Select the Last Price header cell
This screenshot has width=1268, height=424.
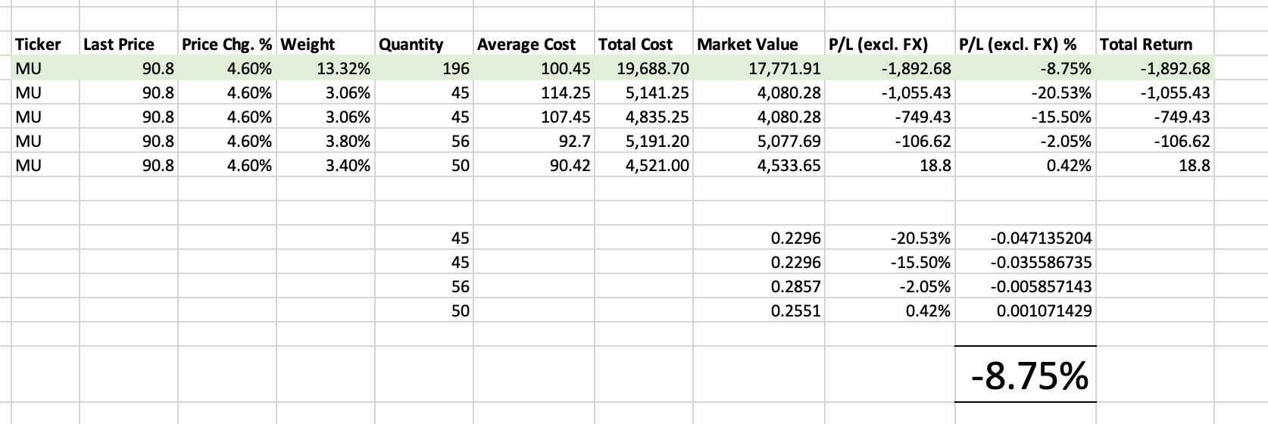coord(129,44)
